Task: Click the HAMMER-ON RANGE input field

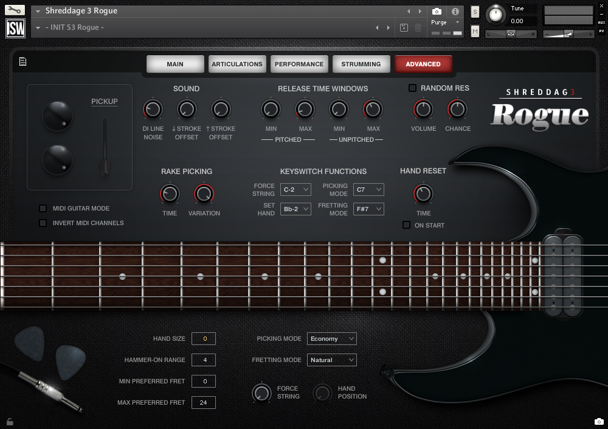Action: (203, 360)
